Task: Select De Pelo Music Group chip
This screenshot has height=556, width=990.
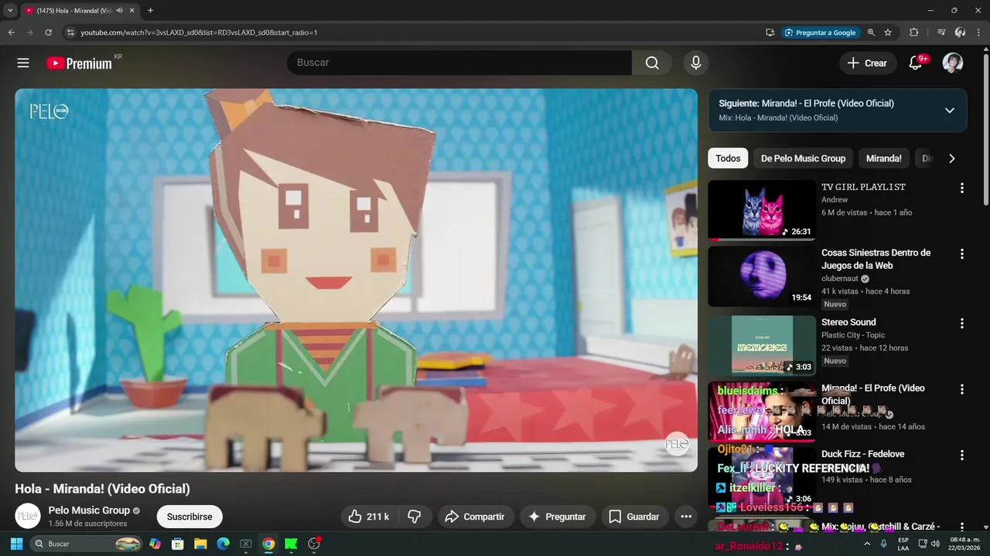Action: pos(803,158)
